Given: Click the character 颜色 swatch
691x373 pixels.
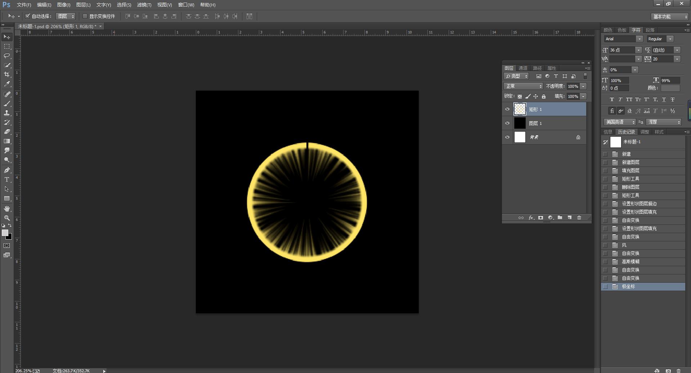Looking at the screenshot, I should coord(670,88).
